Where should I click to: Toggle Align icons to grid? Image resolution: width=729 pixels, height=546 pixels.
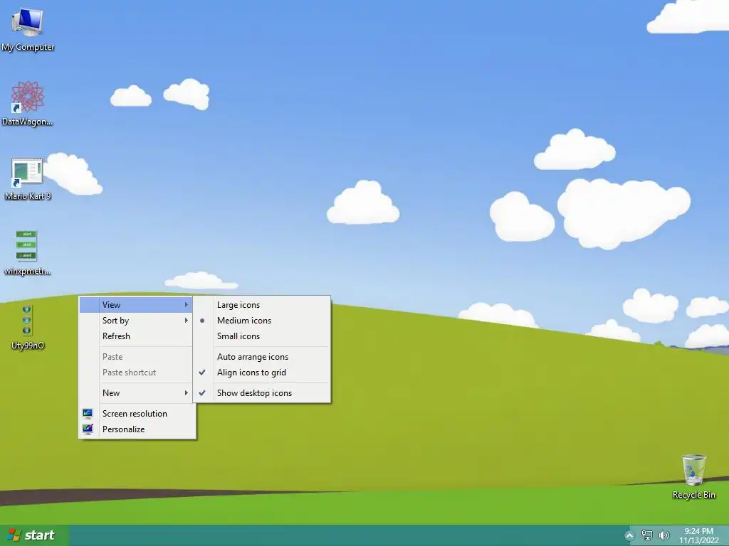262,373
